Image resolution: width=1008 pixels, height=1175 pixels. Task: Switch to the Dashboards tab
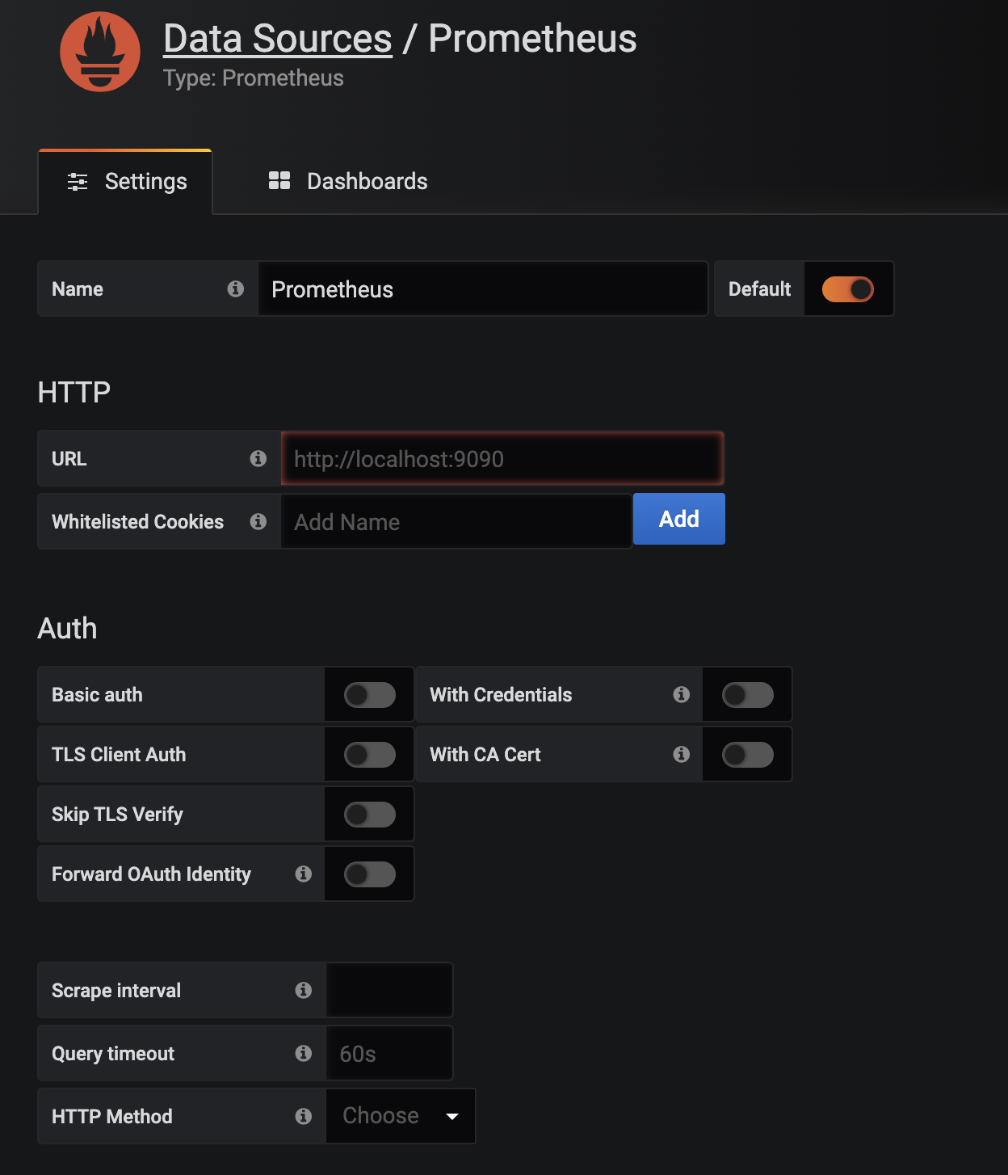pos(348,181)
